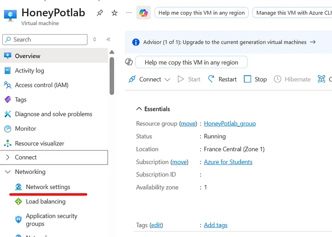Click the Hibernate clock icon
This screenshot has width=332, height=237.
coord(278,79)
